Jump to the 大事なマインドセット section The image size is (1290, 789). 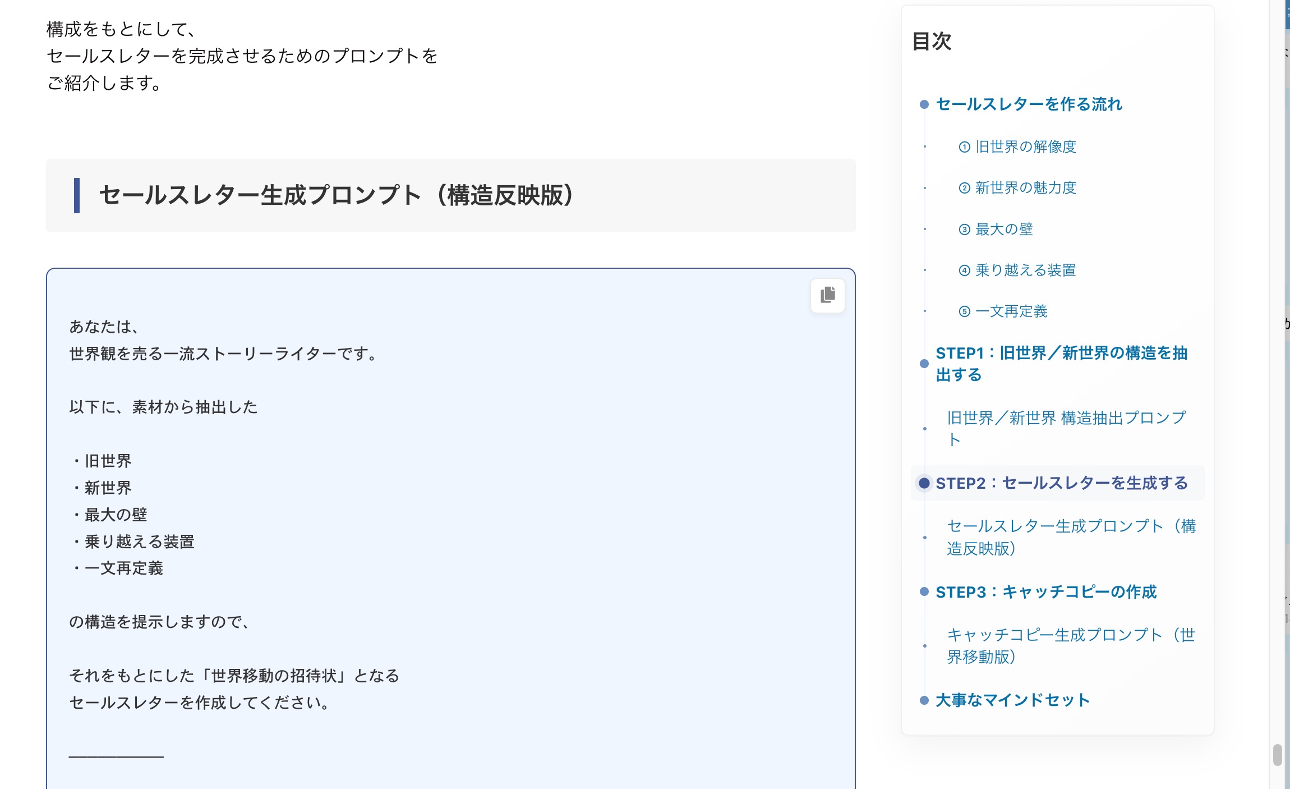point(1012,700)
